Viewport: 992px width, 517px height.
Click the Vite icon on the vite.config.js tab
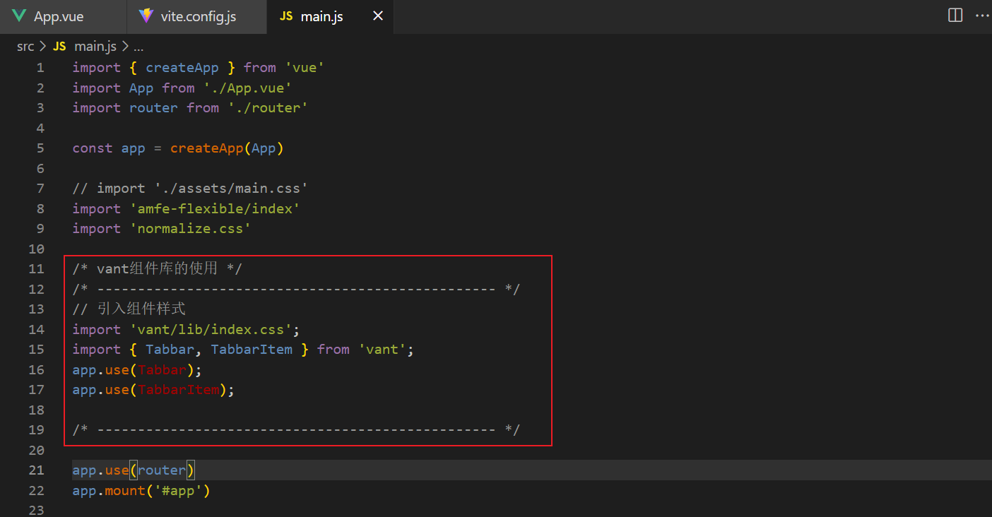coord(146,16)
